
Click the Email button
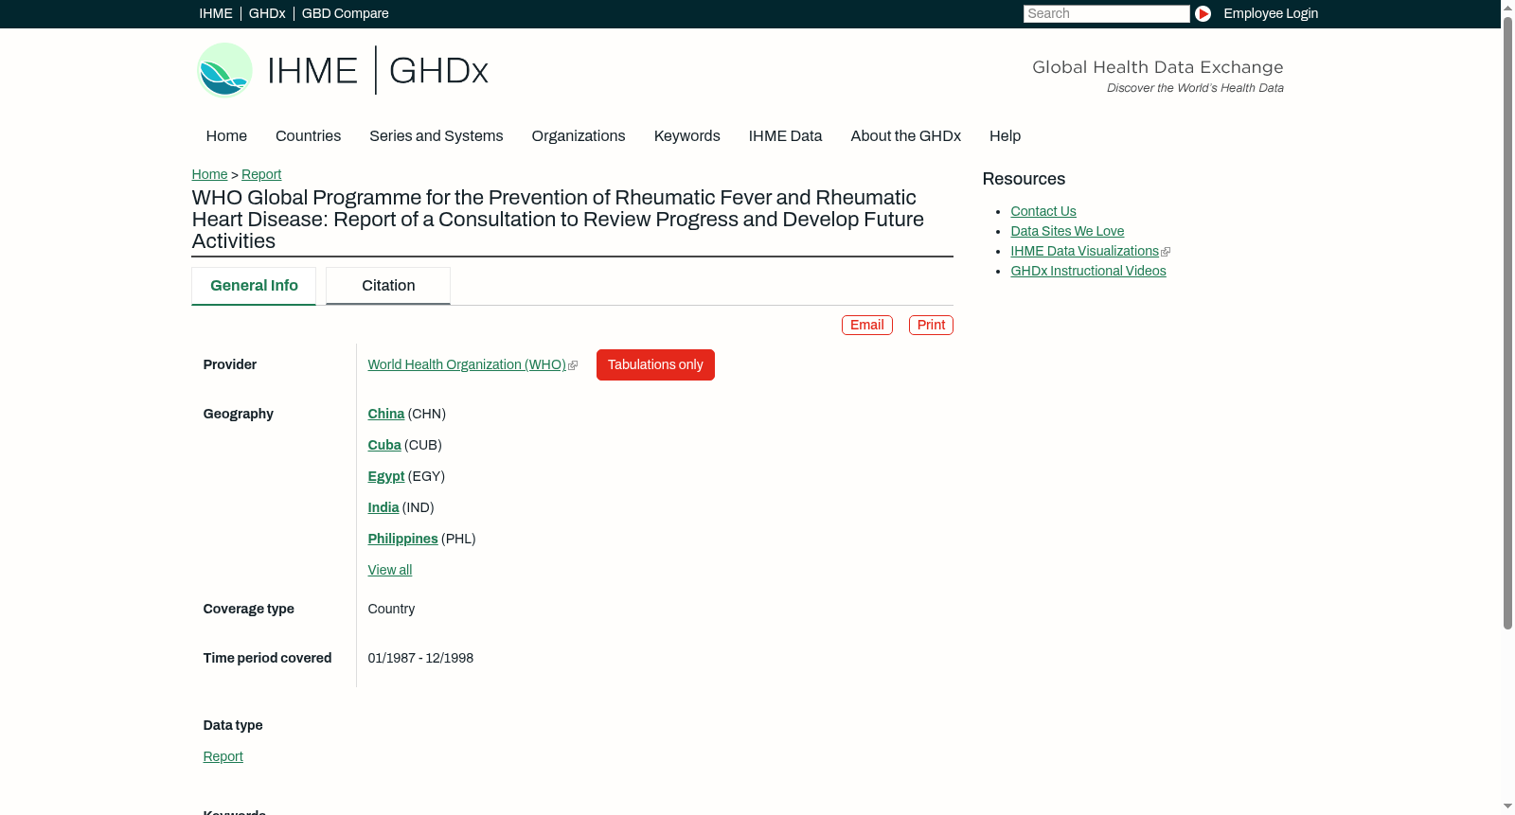pos(867,325)
